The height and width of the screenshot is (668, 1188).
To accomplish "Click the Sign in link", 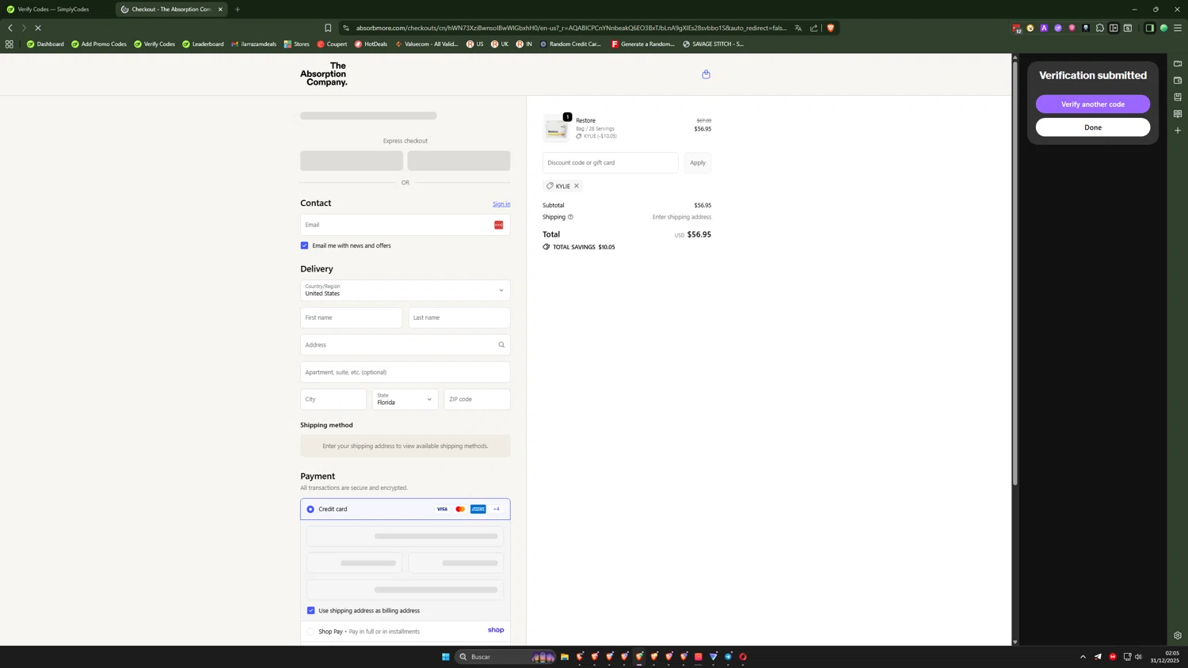I will (501, 204).
